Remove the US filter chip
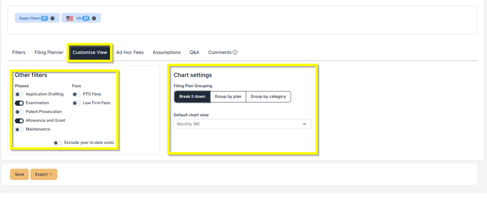The width and height of the screenshot is (487, 198). [x=94, y=18]
